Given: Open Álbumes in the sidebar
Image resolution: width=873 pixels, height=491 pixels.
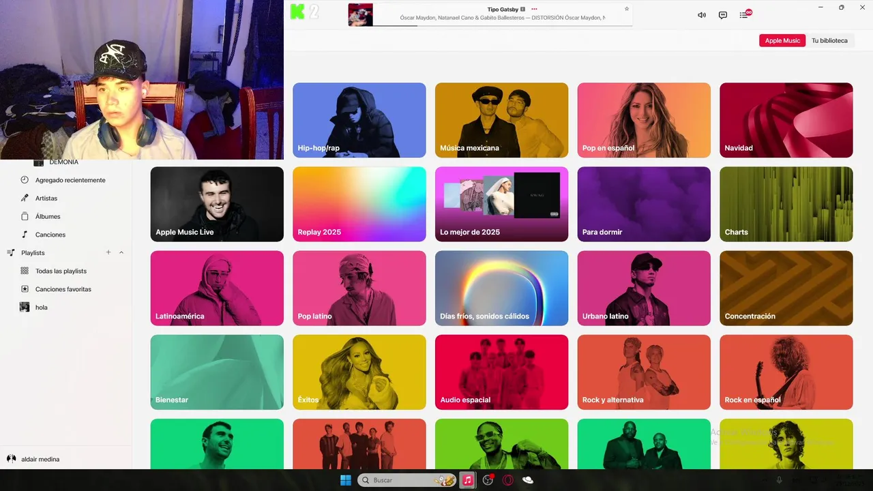Looking at the screenshot, I should pyautogui.click(x=48, y=216).
